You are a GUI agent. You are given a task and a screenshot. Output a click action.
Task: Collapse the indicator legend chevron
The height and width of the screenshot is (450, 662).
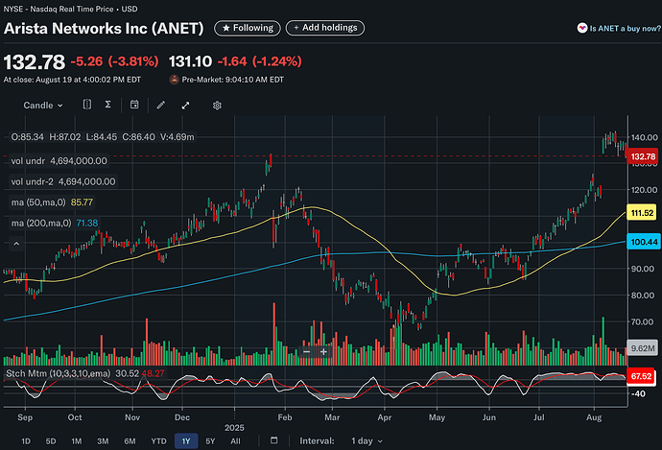pos(16,244)
